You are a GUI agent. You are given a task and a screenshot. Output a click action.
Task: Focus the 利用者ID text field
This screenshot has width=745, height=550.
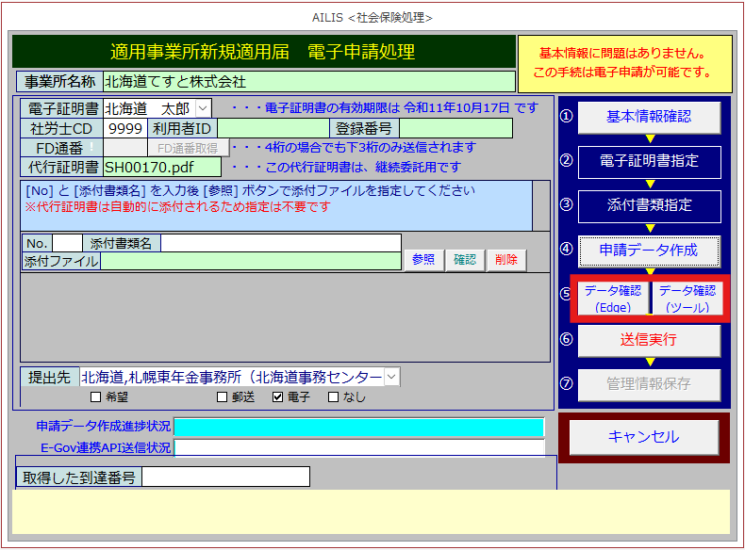pos(272,128)
